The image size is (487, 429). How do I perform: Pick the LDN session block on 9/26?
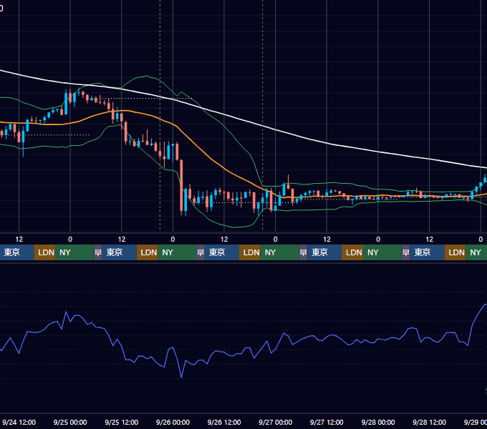(250, 252)
